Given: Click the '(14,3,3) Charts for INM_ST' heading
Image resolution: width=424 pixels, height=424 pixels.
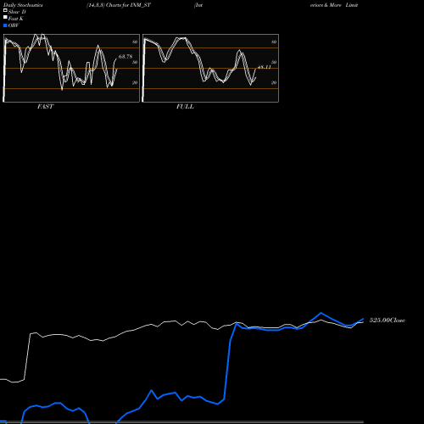Looking at the screenshot, I should click(x=119, y=5).
